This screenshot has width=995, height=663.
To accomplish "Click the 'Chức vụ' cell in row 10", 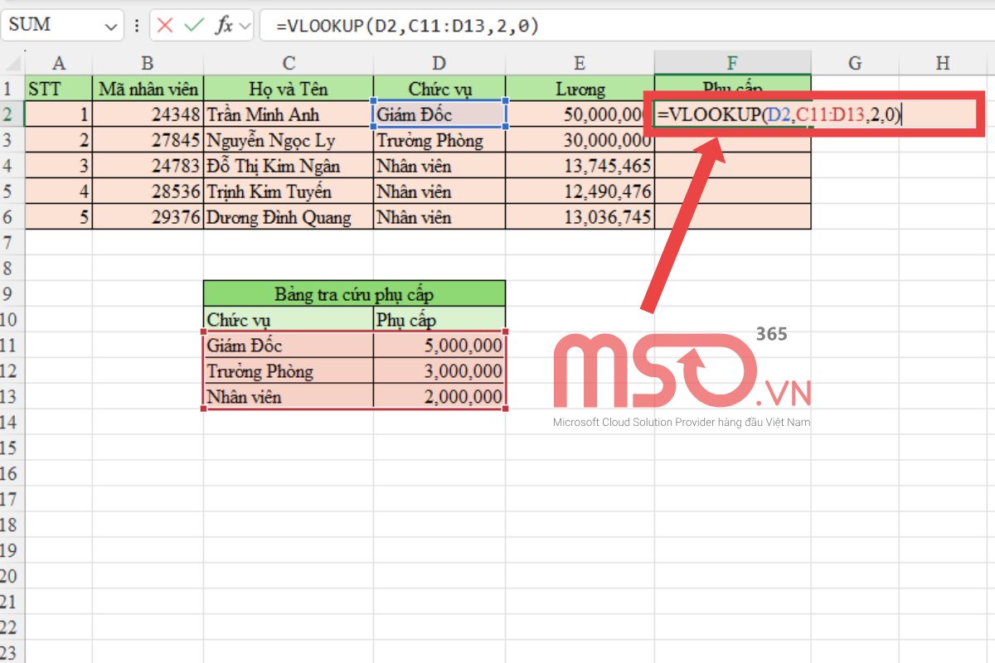I will (x=289, y=320).
